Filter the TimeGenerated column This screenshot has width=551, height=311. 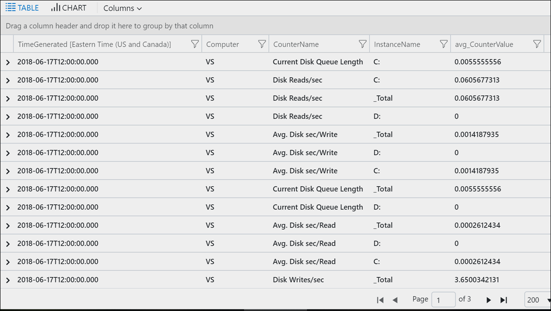click(x=194, y=44)
